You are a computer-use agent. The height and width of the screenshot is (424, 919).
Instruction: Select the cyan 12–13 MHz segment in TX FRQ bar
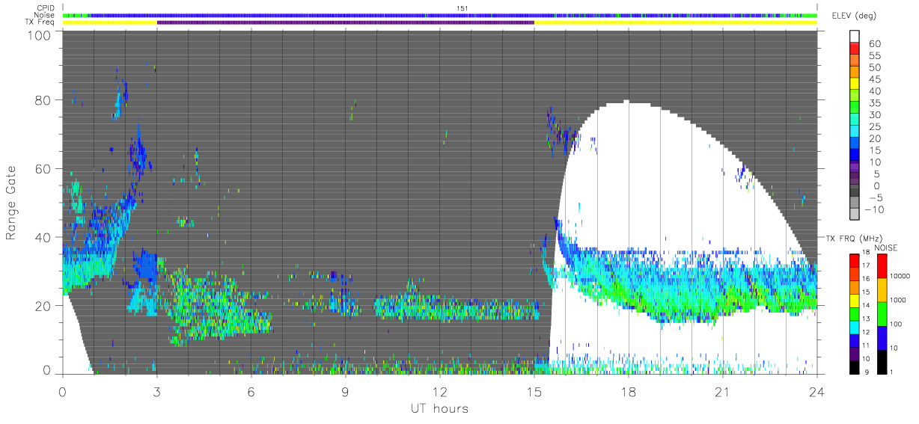tap(855, 328)
